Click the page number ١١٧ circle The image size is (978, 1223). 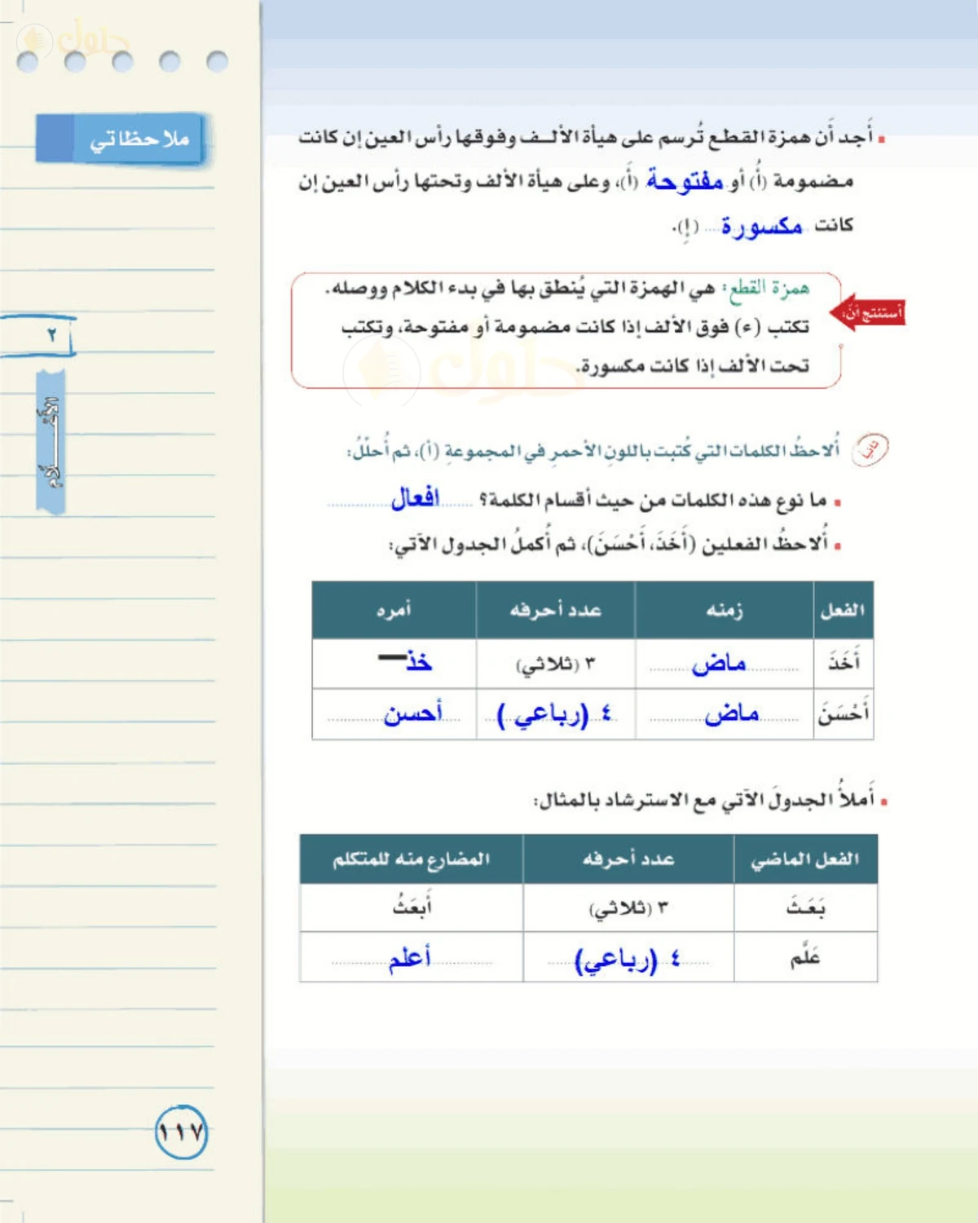coord(181,1132)
